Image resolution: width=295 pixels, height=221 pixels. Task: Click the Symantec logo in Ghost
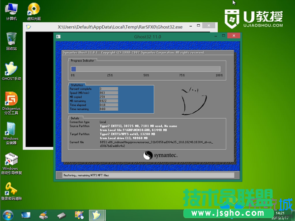click(160, 155)
